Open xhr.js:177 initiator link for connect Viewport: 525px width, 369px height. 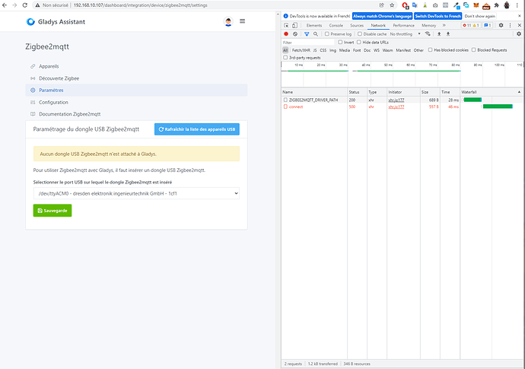396,107
